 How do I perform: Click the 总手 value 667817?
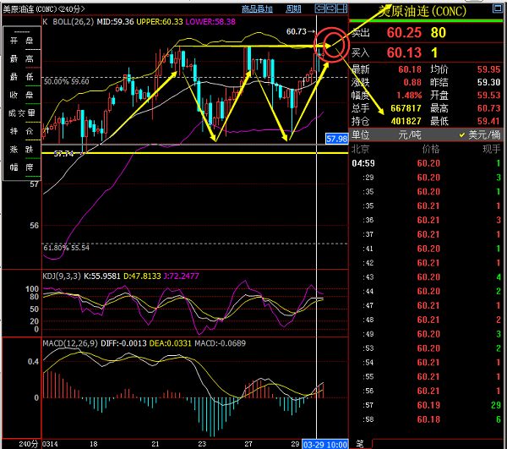pos(406,108)
